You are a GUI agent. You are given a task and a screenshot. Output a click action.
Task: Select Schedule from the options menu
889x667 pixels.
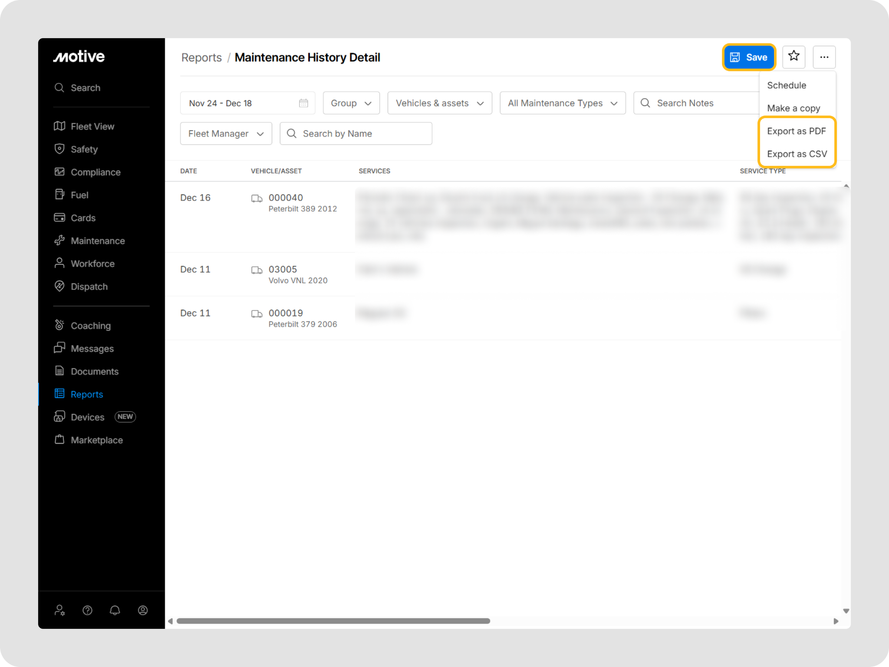(x=786, y=86)
